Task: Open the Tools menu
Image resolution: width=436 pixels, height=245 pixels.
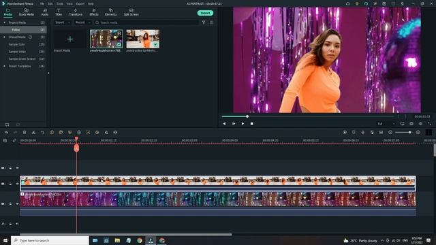Action: tap(59, 4)
